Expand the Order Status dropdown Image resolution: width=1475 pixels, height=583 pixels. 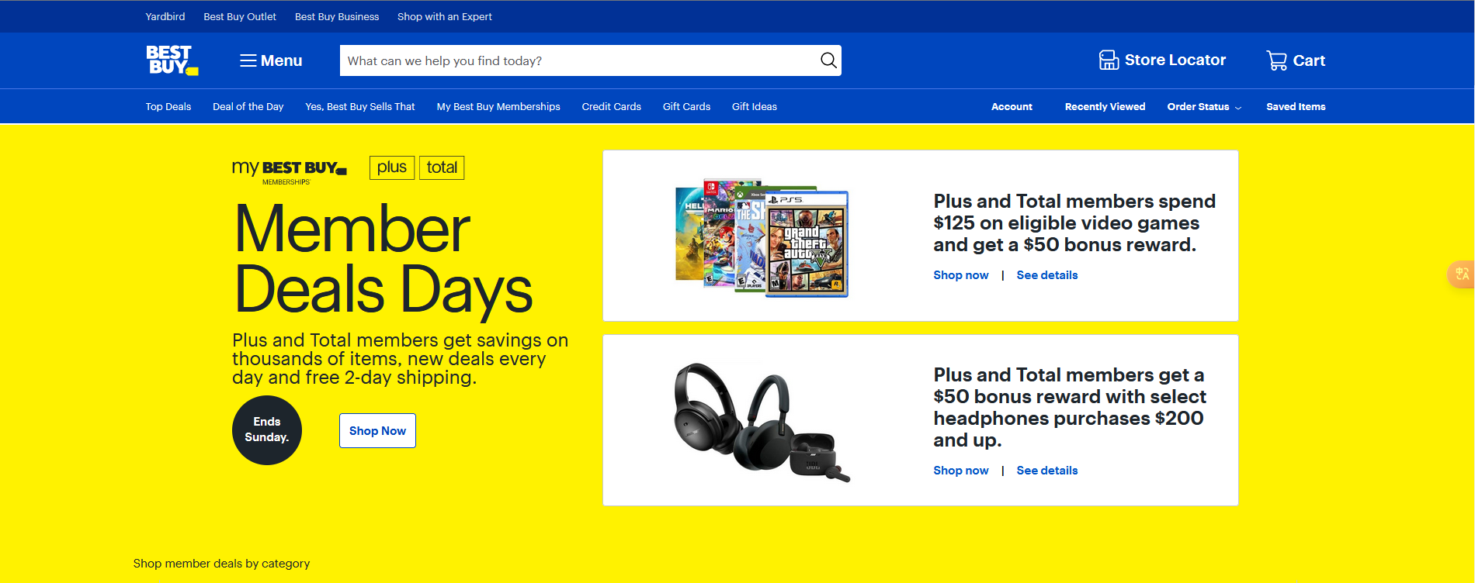(1204, 107)
